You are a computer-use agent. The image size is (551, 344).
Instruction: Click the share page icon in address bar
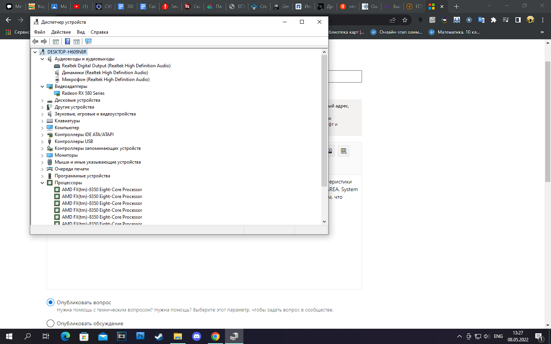tap(393, 20)
